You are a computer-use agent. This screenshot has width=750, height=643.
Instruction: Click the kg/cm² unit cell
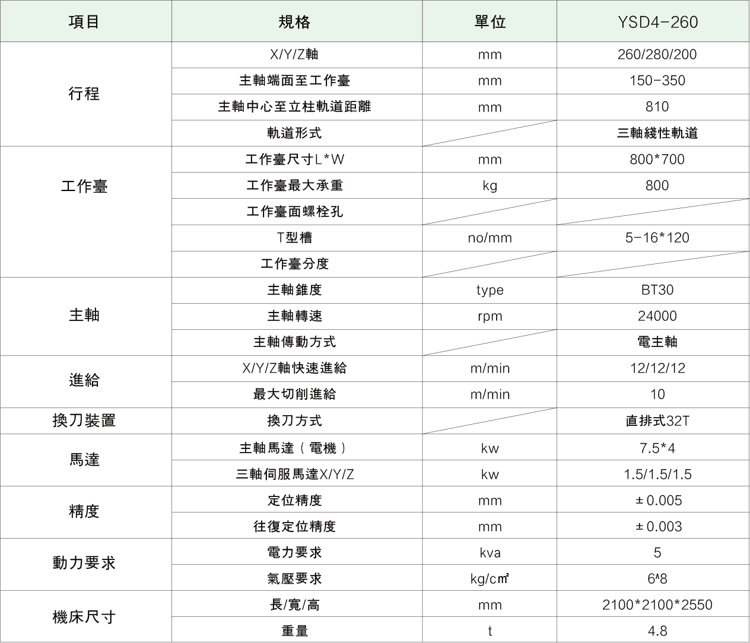tap(490, 578)
